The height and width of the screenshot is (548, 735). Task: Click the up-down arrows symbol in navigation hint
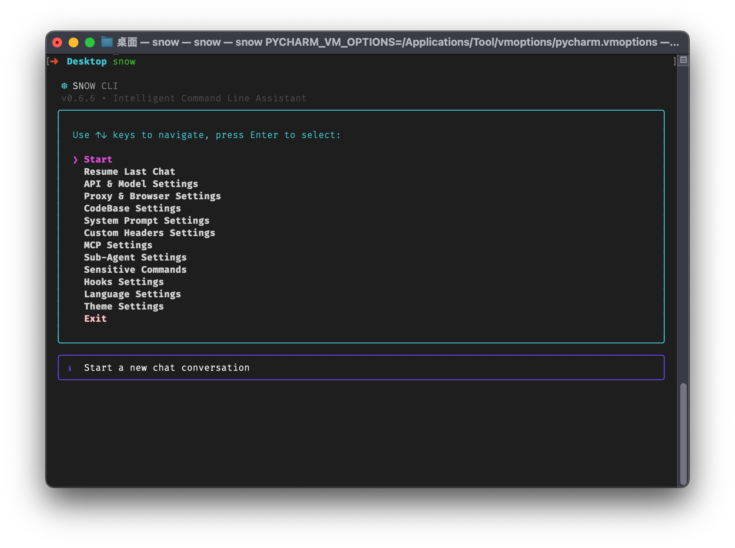[101, 134]
